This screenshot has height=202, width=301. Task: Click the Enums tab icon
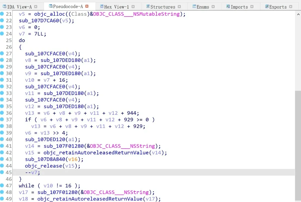coord(194,7)
